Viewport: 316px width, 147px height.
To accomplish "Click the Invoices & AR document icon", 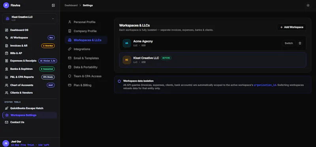I will click(7, 46).
